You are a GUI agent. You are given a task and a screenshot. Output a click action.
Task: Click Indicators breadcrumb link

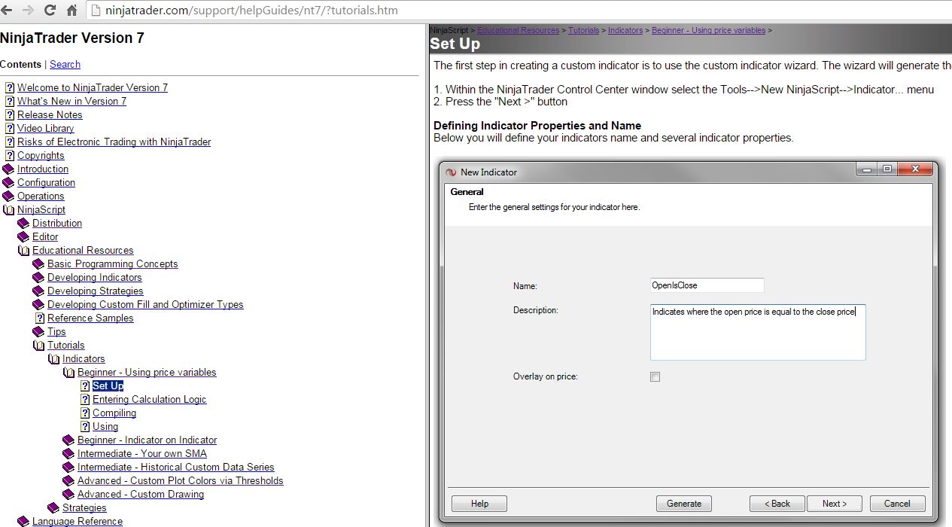(625, 30)
